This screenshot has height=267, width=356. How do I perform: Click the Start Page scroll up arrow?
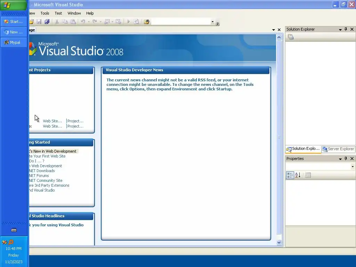(279, 38)
